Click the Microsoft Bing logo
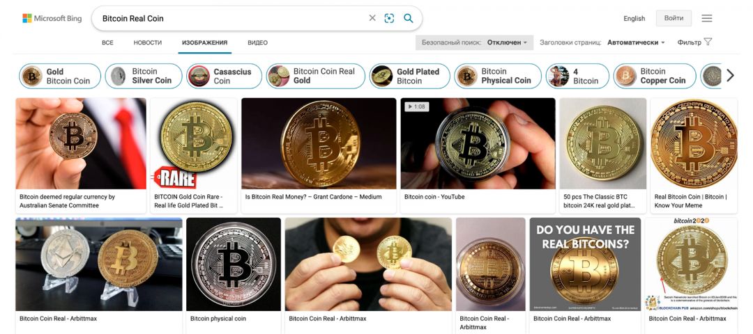 point(52,19)
